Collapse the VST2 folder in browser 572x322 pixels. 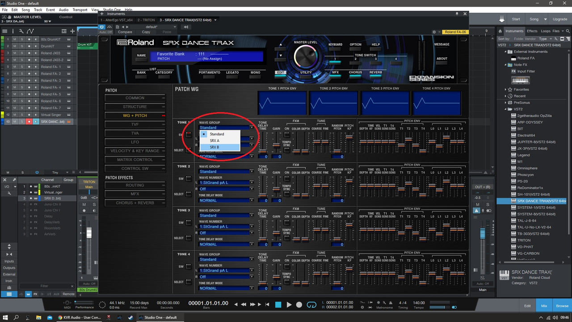[505, 109]
